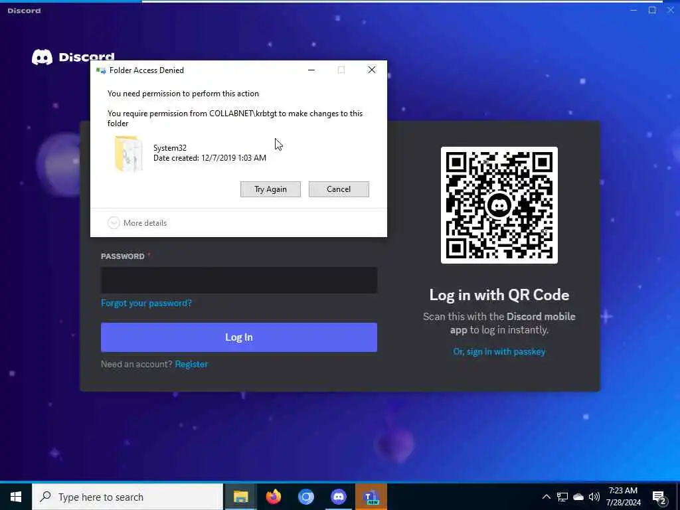Click the Discord logo at top left

[73, 57]
